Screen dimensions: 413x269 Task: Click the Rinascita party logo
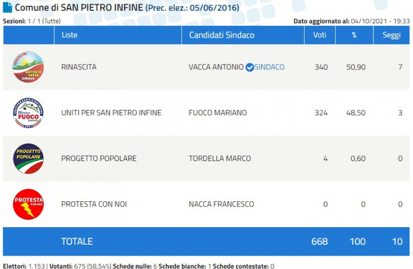[28, 67]
